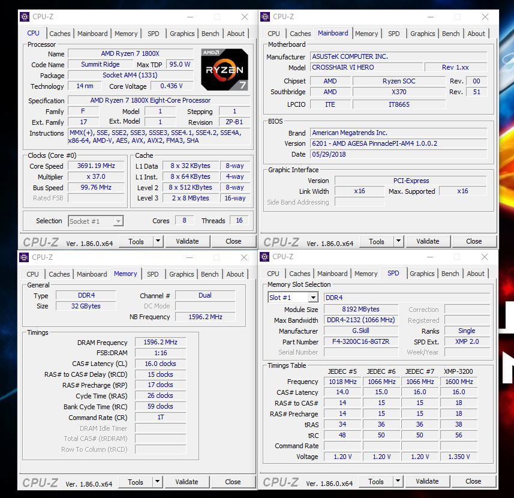The height and width of the screenshot is (498, 514).
Task: Click Validate button in SPD window
Action: coord(427,481)
